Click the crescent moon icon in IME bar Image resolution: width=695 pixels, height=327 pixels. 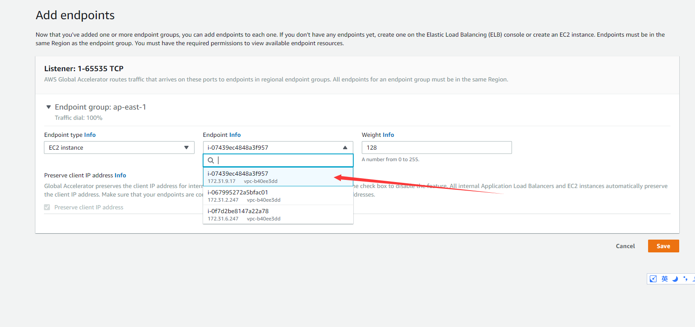tap(675, 279)
